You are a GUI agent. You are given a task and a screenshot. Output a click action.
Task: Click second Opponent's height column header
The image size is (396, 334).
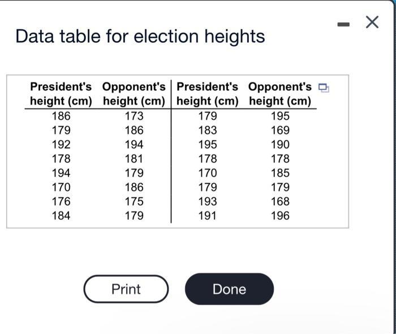pyautogui.click(x=280, y=94)
